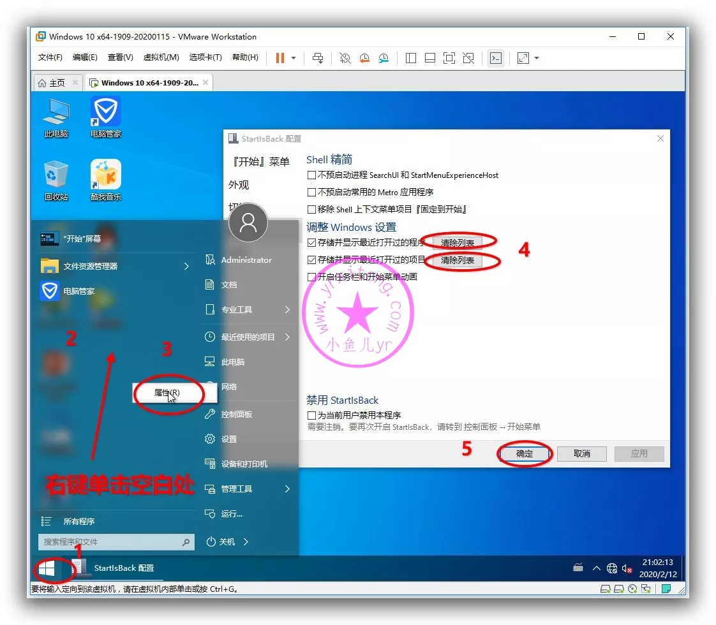Viewport: 716px width, 625px height.
Task: Click the user avatar in Start menu
Action: (248, 223)
